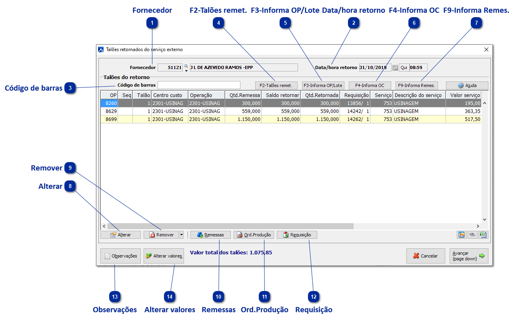The width and height of the screenshot is (516, 321).
Task: Click the service value 195,00
Action: pyautogui.click(x=464, y=103)
